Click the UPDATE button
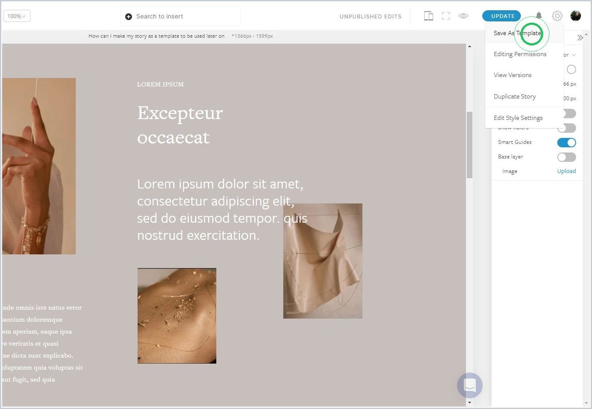The height and width of the screenshot is (409, 592). (x=502, y=16)
